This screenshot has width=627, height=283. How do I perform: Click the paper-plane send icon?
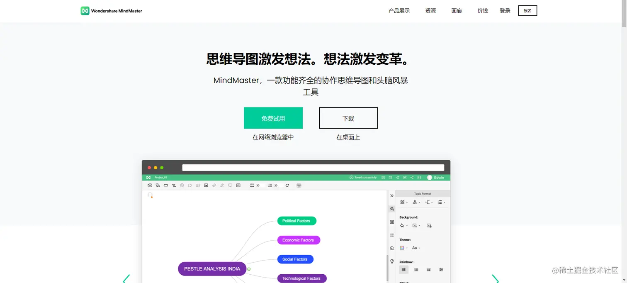pyautogui.click(x=398, y=178)
